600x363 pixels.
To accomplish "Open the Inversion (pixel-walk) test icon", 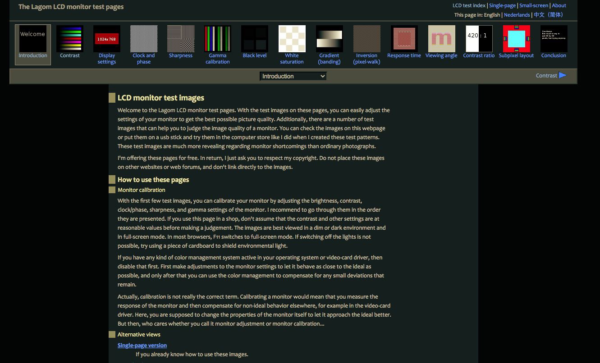I will [366, 39].
